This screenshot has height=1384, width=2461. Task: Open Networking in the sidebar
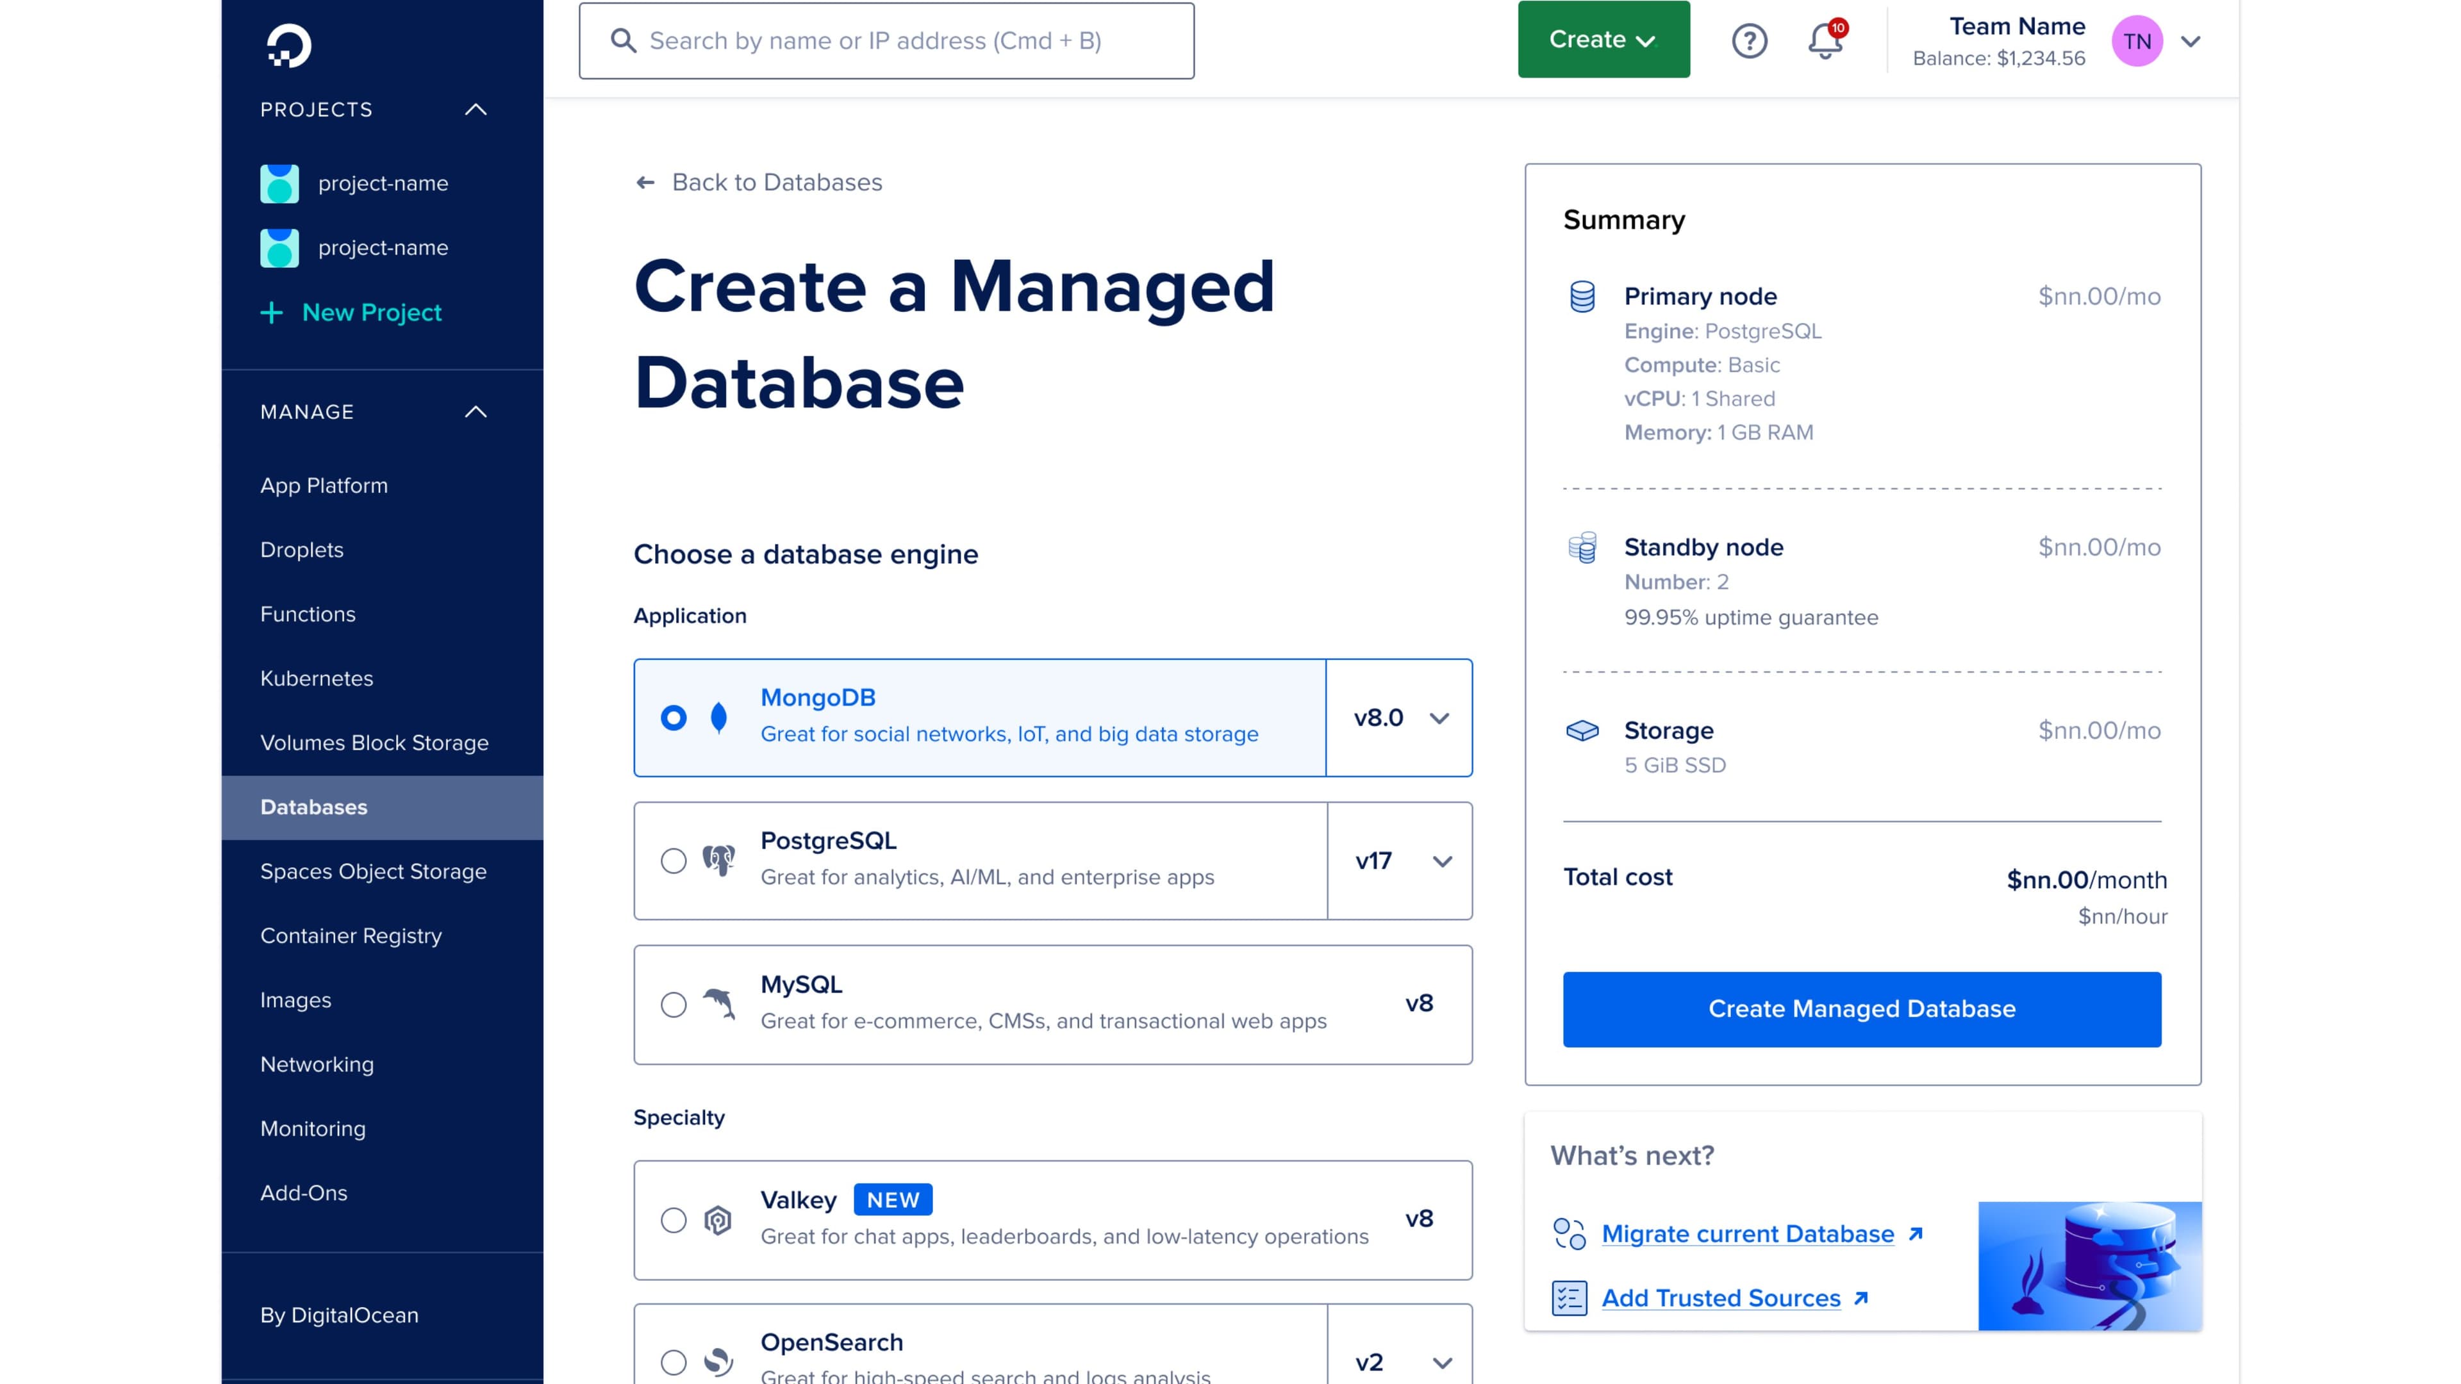point(317,1064)
